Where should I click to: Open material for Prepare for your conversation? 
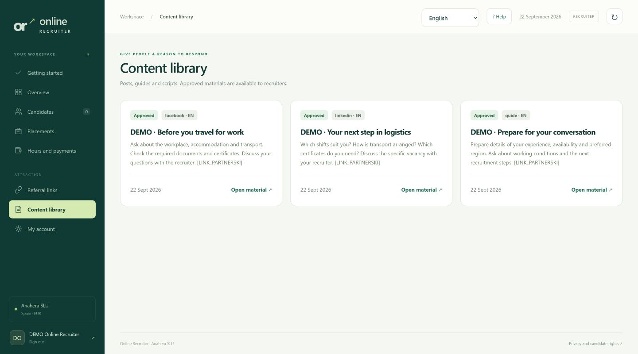click(x=592, y=190)
